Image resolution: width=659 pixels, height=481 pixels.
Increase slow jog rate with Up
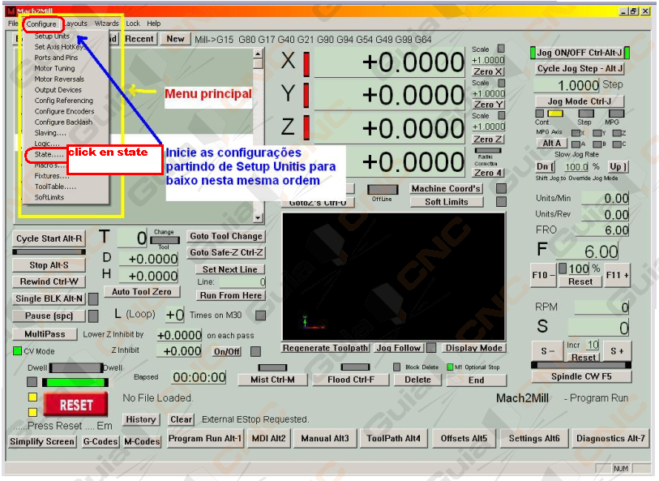click(x=617, y=166)
